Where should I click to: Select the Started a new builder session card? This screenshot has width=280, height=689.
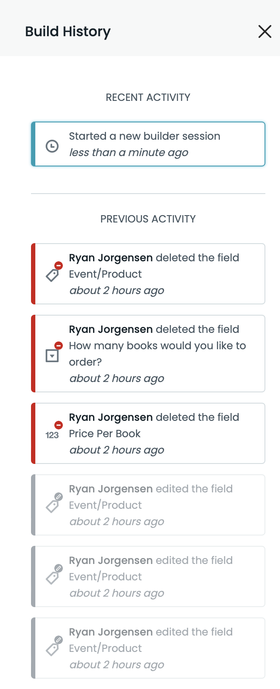[148, 144]
